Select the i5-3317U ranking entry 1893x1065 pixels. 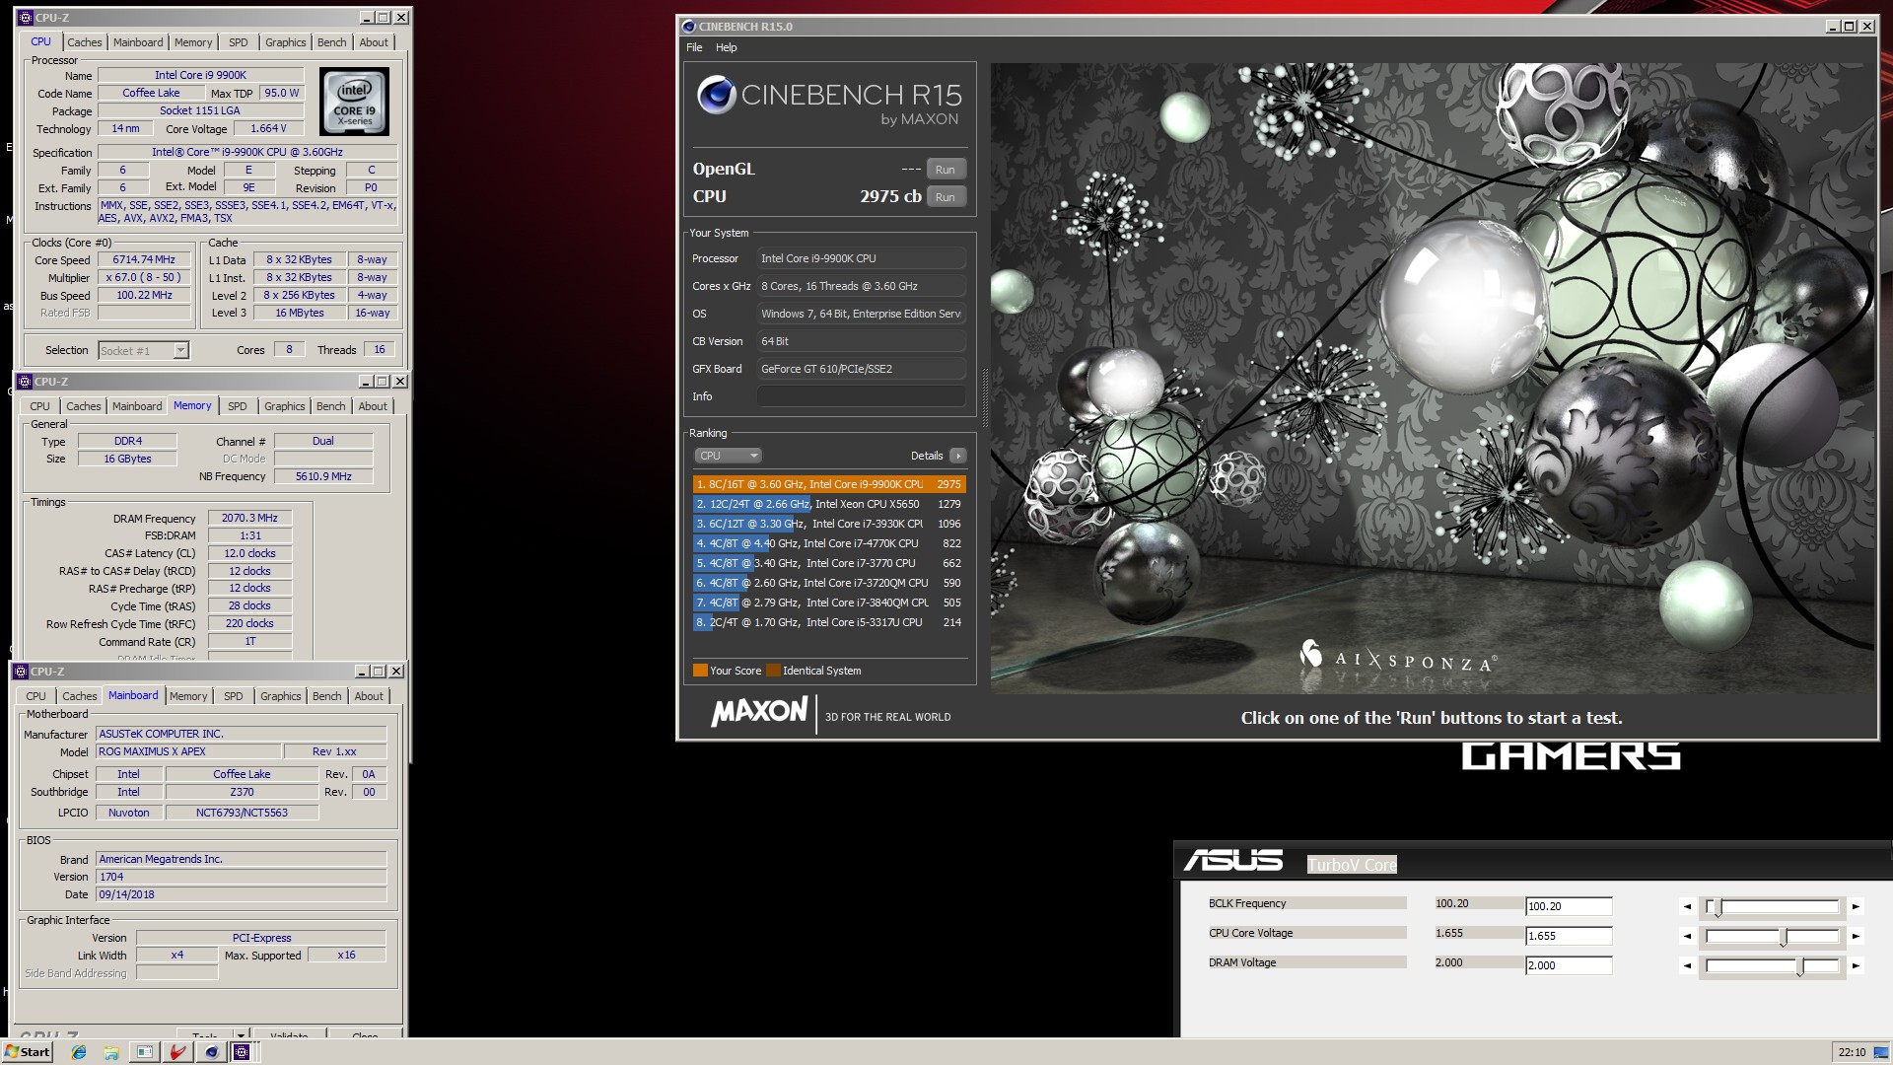[829, 622]
